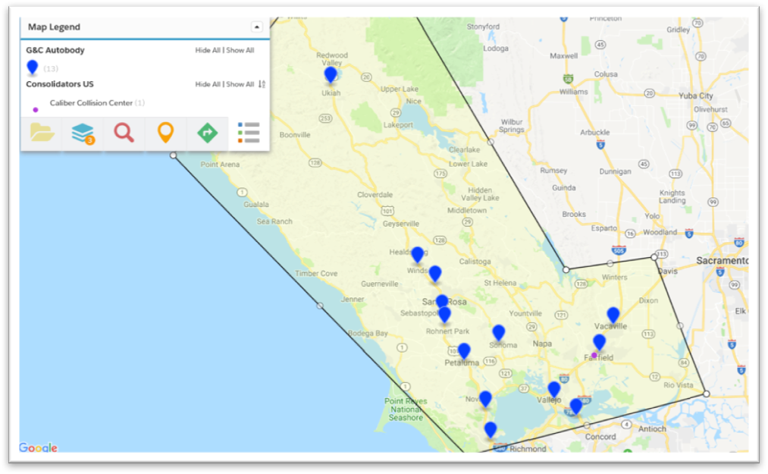
Task: Click the sort icon beside Consolidators US
Action: point(262,84)
